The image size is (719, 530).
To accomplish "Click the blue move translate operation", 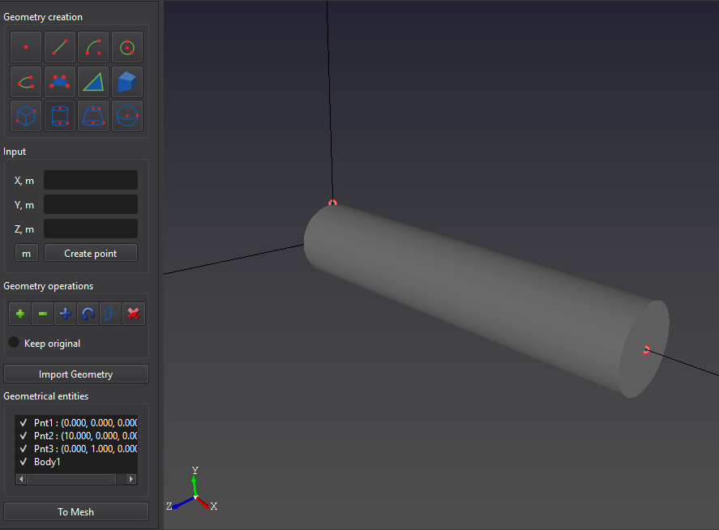I will pyautogui.click(x=66, y=314).
